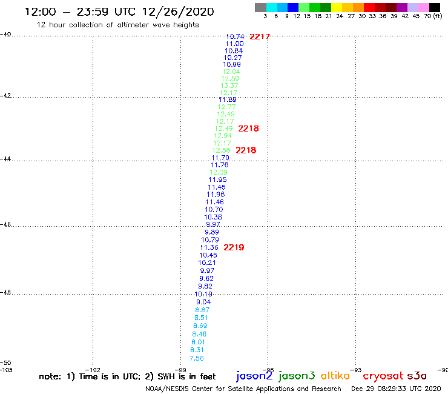Select the 10.19 wave height value
This screenshot has width=448, height=394.
pos(203,294)
